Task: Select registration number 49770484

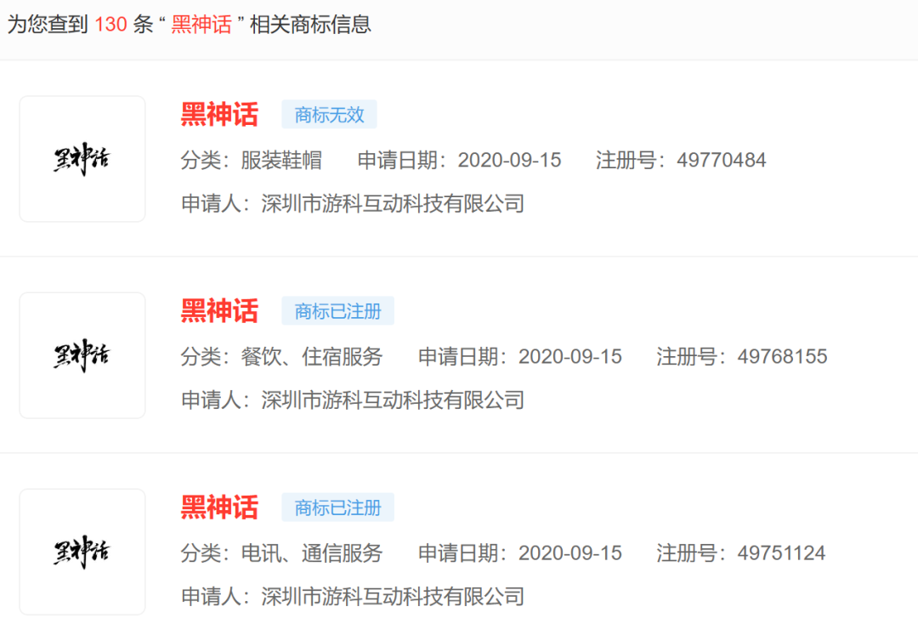Action: coord(722,160)
